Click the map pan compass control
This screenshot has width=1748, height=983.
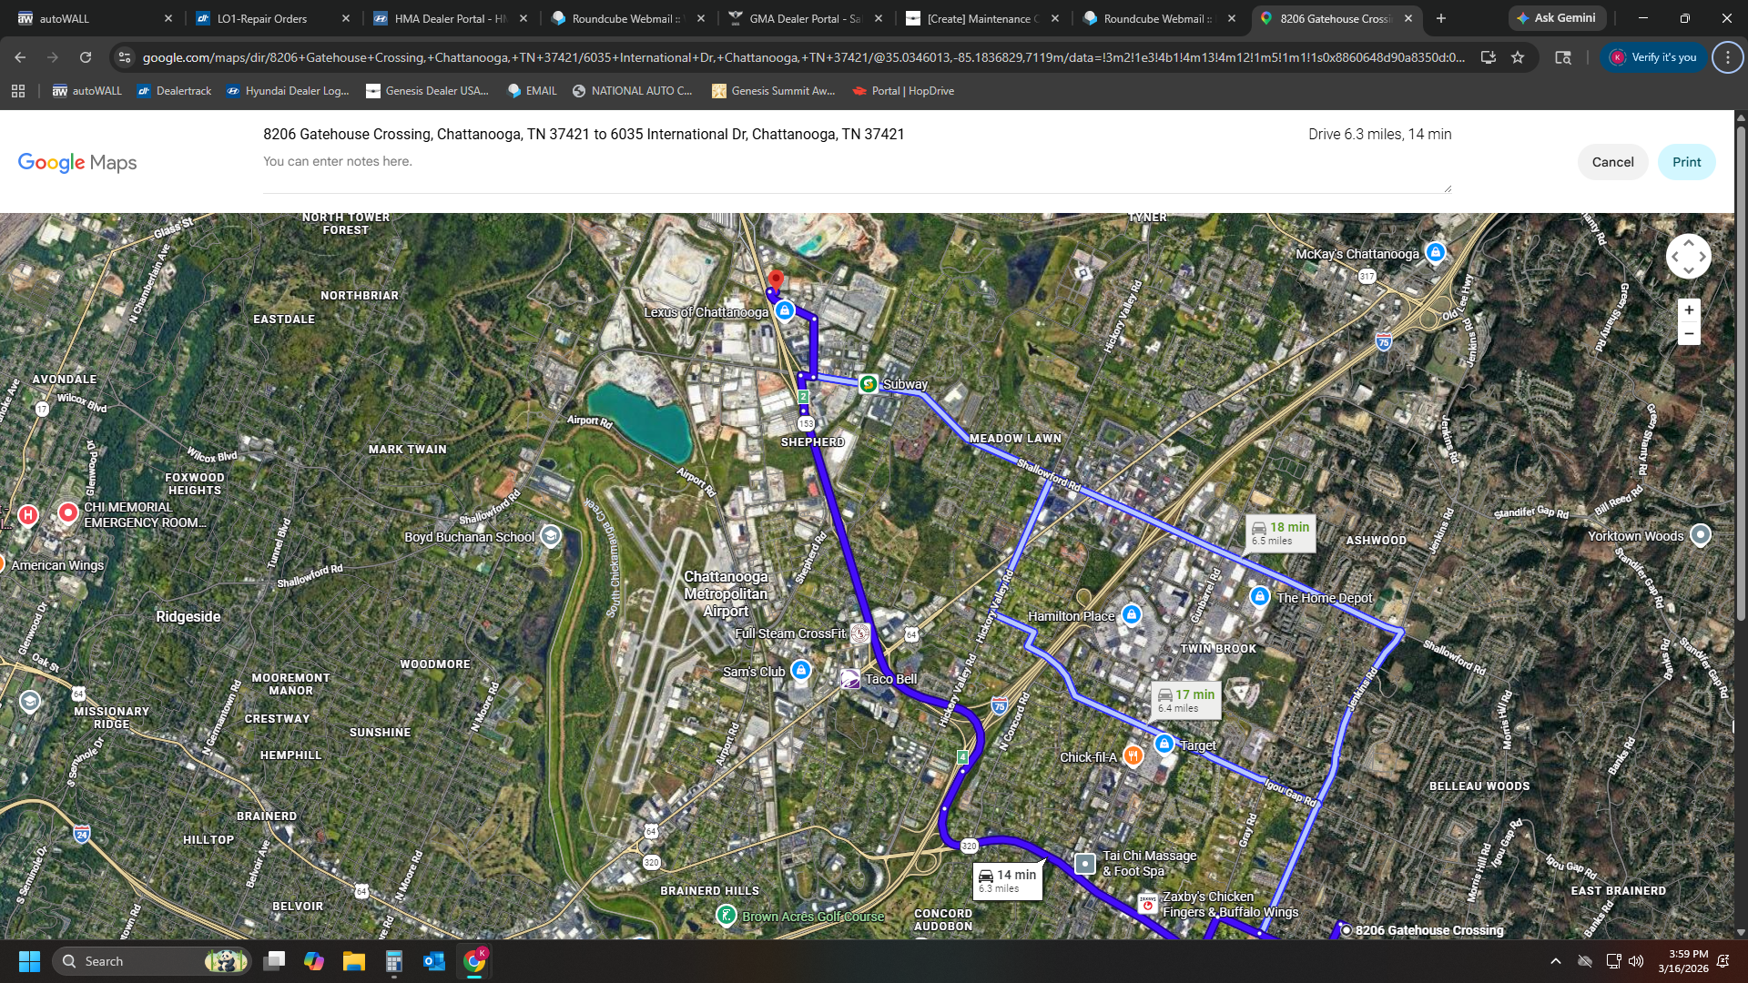pos(1688,257)
